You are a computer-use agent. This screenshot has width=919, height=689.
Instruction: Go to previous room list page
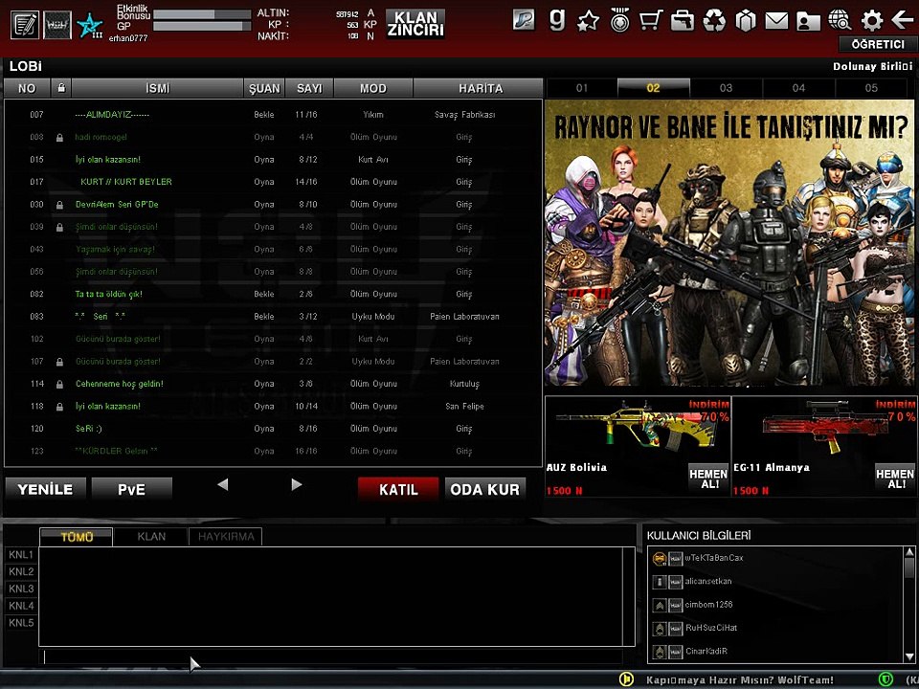(223, 484)
